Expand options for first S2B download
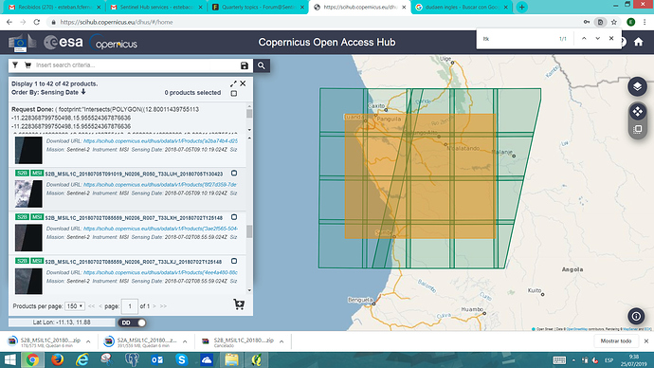Screen dimensions: 654x368 (x=88, y=341)
